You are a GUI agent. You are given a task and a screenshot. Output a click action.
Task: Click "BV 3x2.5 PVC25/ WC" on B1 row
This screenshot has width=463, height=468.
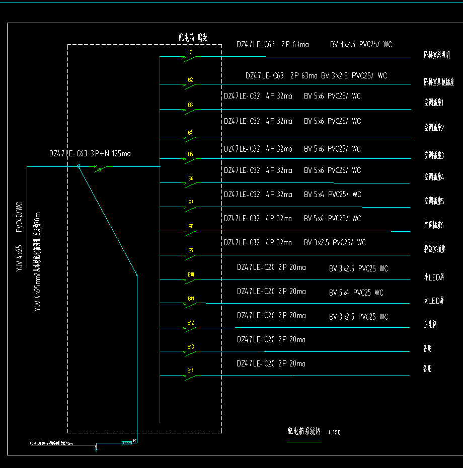tap(361, 44)
